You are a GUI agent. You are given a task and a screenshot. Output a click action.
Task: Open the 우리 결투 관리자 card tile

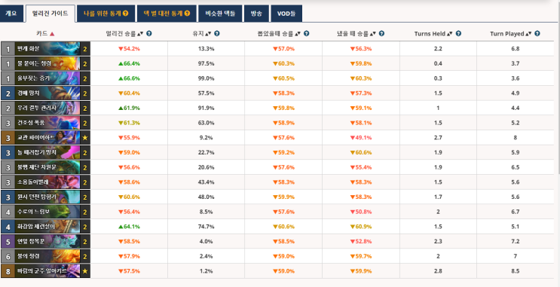coord(45,108)
